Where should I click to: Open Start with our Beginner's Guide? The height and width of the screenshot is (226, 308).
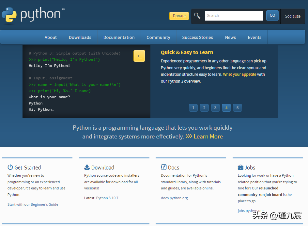(33, 204)
